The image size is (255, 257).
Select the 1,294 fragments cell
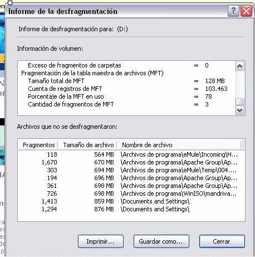point(49,209)
